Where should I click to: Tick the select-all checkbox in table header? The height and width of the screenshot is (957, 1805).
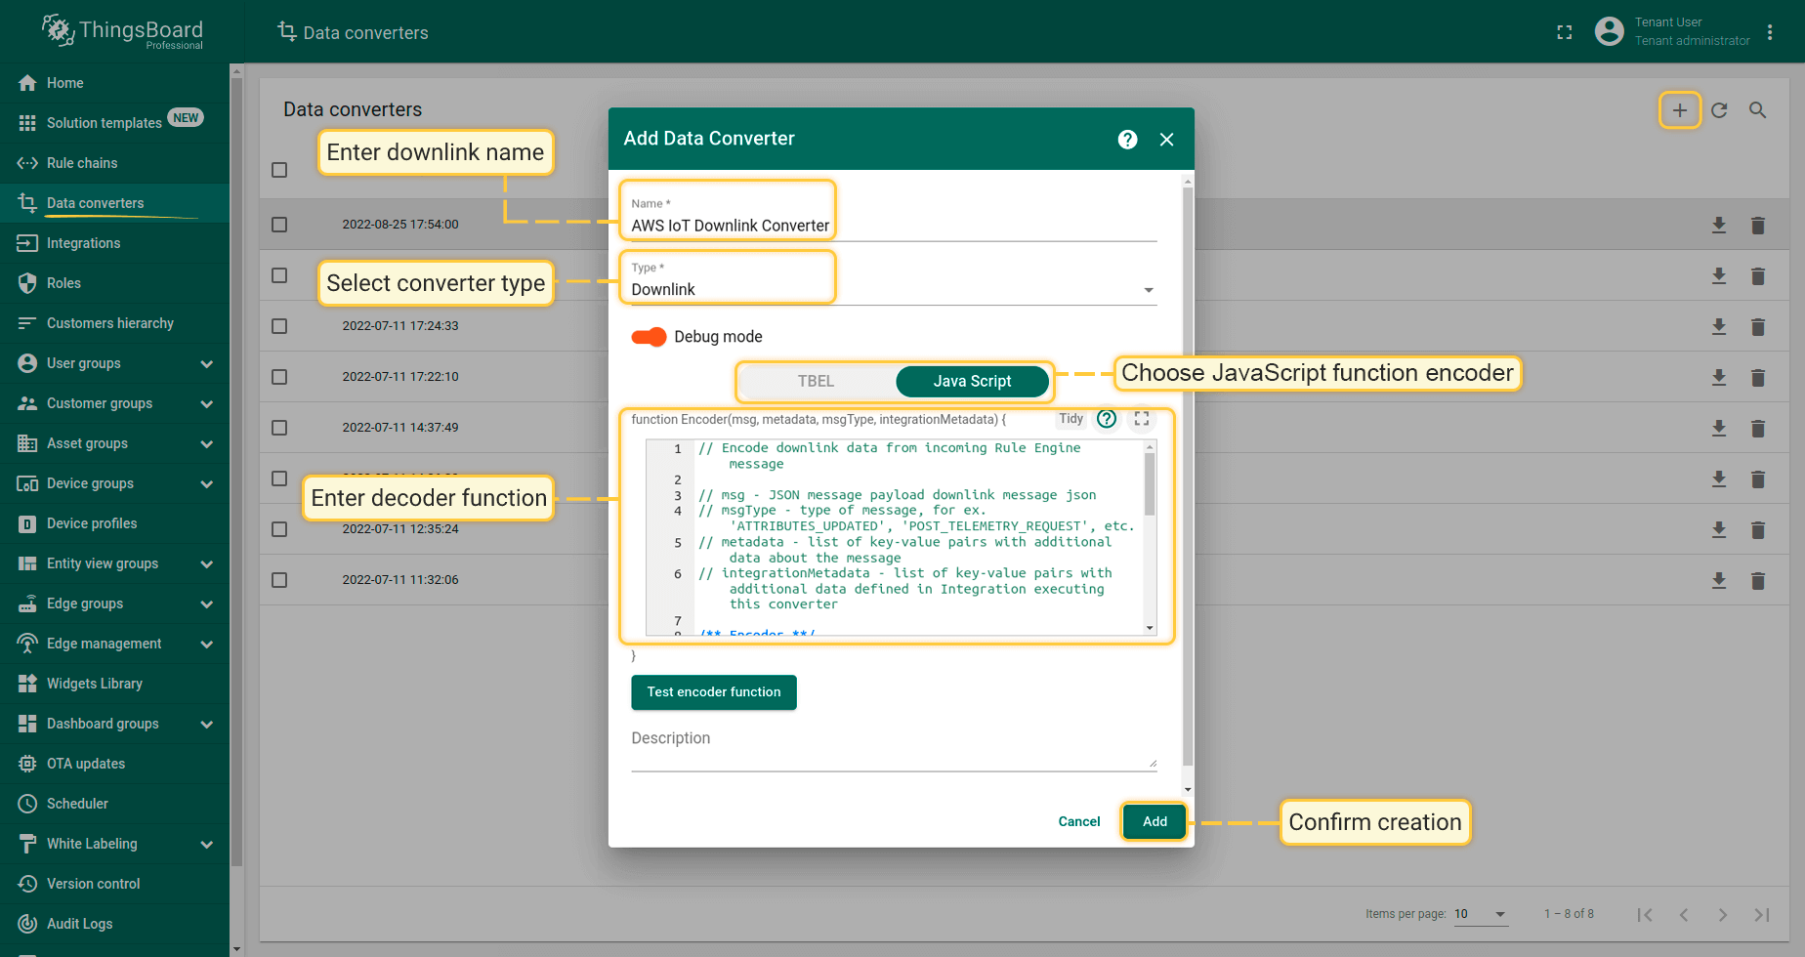(279, 170)
